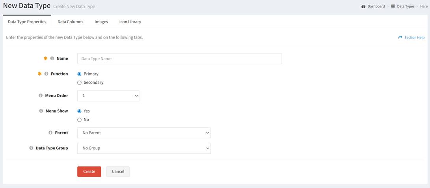This screenshot has height=188, width=430.
Task: Open the Menu Order dropdown
Action: [108, 96]
